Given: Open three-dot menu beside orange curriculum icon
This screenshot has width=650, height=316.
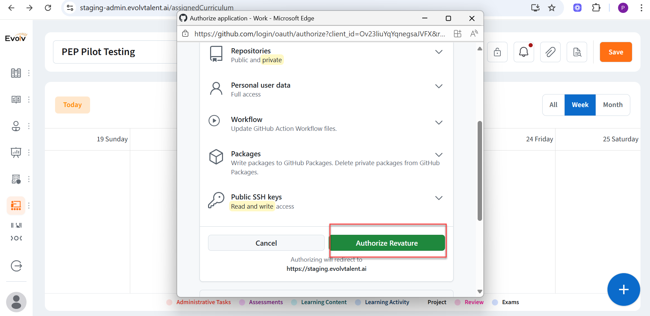Looking at the screenshot, I should [x=29, y=206].
